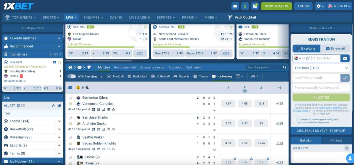Expand the Recommended sidebar section
This screenshot has width=354, height=165.
coord(59,46)
